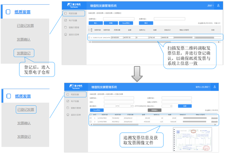Click the blue 登记 button
225x154 pixels.
146,23
